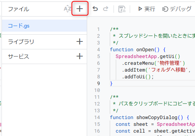Click the .addItem('フォルダへ移動' code line
Viewport: 195px width, 136px height.
(156, 70)
